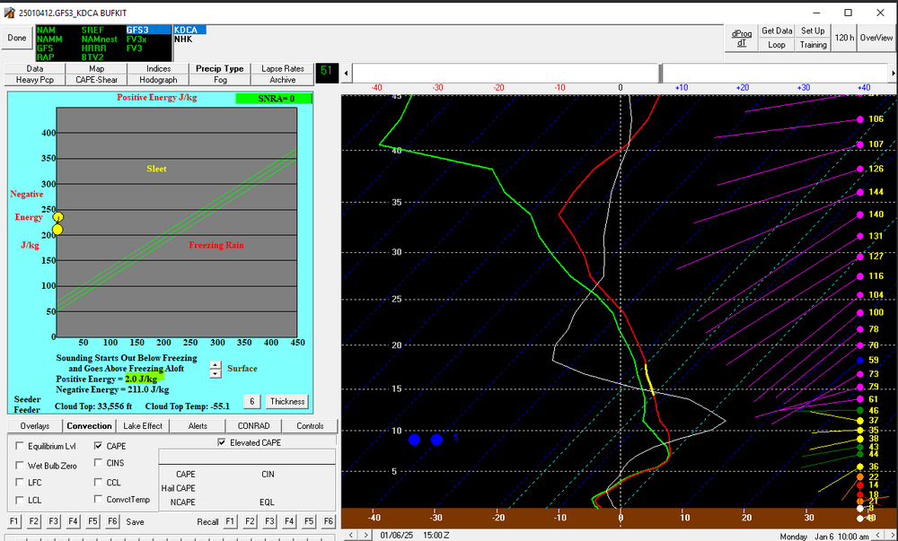The width and height of the screenshot is (898, 541).
Task: Click the Get Data button
Action: [777, 31]
